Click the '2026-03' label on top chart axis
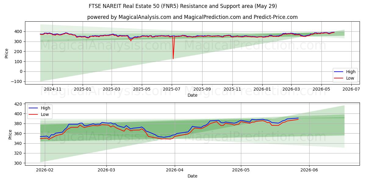 pos(291,89)
